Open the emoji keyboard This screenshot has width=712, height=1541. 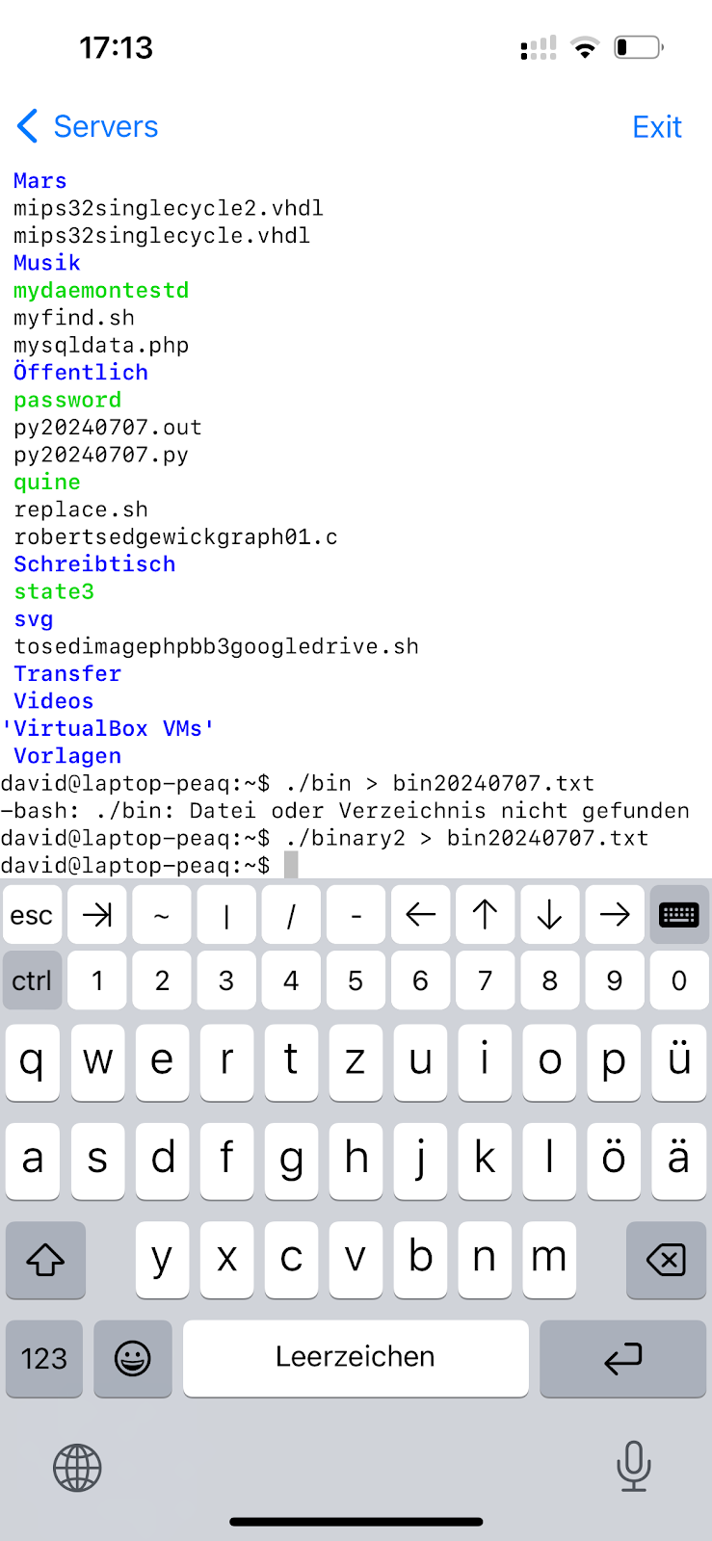coord(133,1358)
